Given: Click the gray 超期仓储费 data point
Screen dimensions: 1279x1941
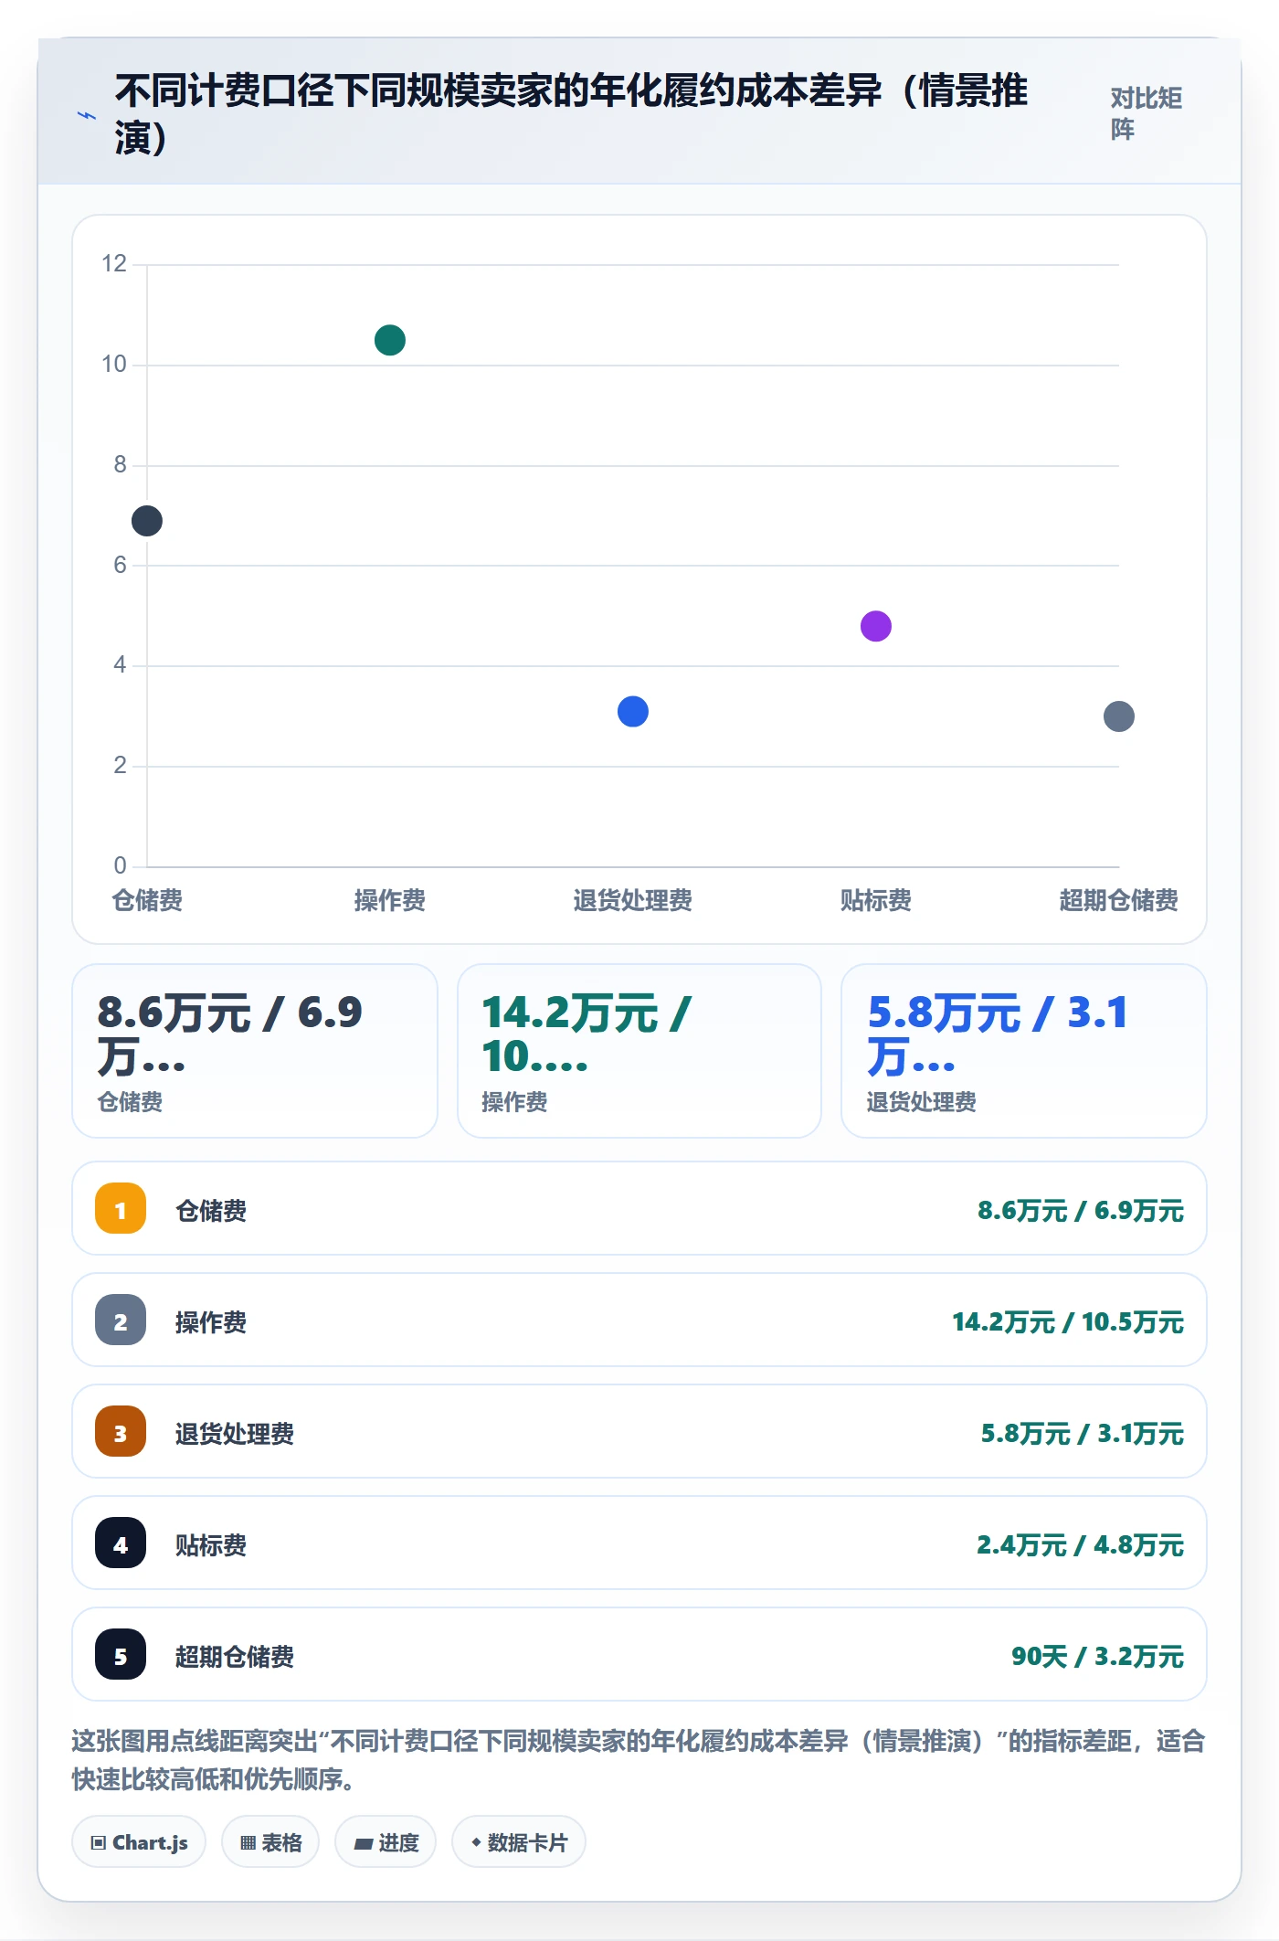Looking at the screenshot, I should point(1119,716).
